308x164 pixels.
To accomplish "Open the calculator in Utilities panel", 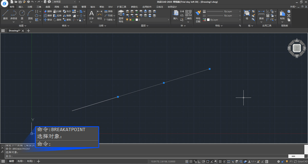I will click(x=268, y=15).
